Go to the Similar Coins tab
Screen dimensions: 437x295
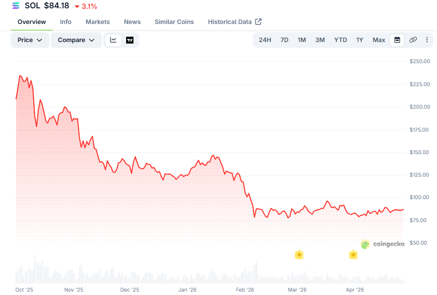click(x=174, y=22)
